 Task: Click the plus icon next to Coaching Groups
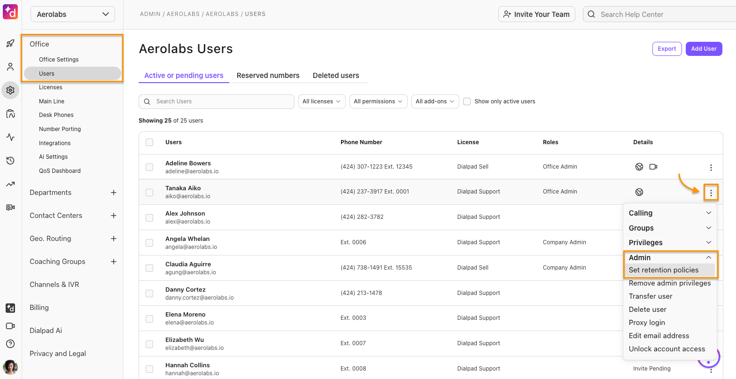point(114,262)
